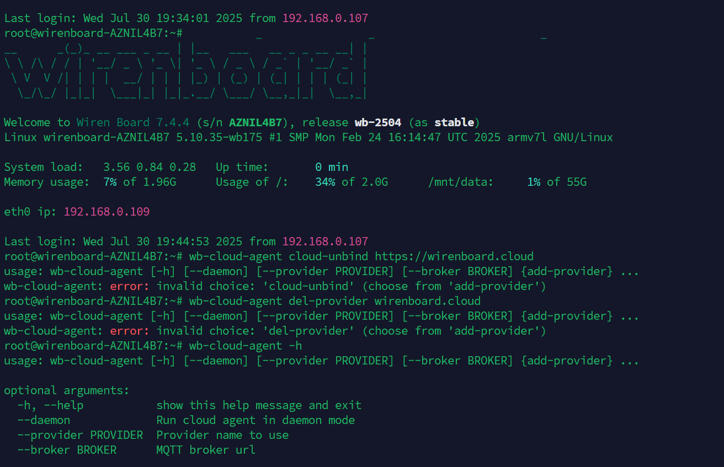Click the 192.168.0.107 address on the first line

325,18
